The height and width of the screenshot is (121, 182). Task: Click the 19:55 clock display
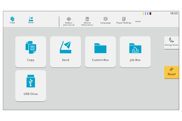pyautogui.click(x=174, y=13)
